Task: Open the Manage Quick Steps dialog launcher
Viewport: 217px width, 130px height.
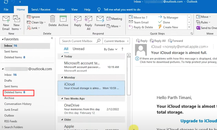Action: pos(192,34)
